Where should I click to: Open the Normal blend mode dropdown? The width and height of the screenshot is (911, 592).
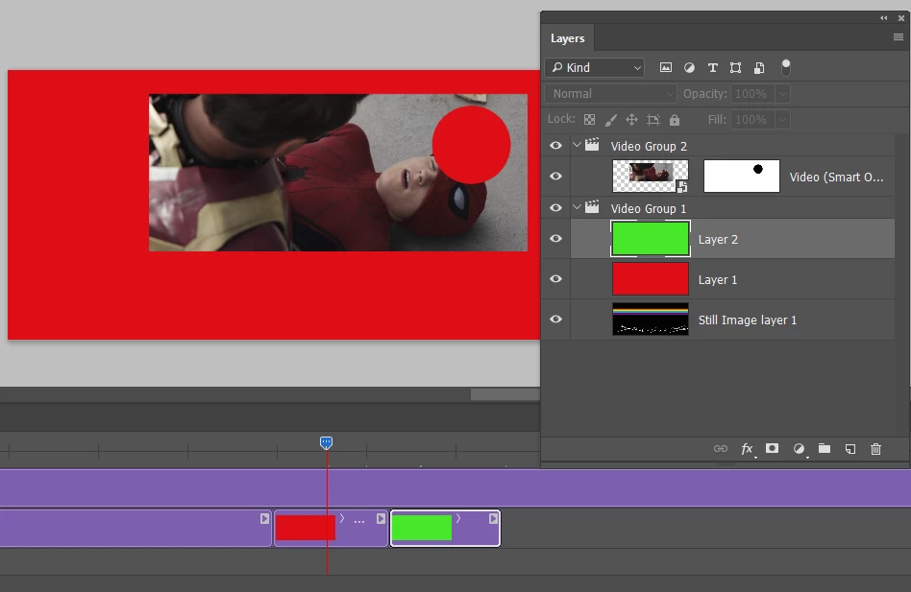(x=610, y=93)
